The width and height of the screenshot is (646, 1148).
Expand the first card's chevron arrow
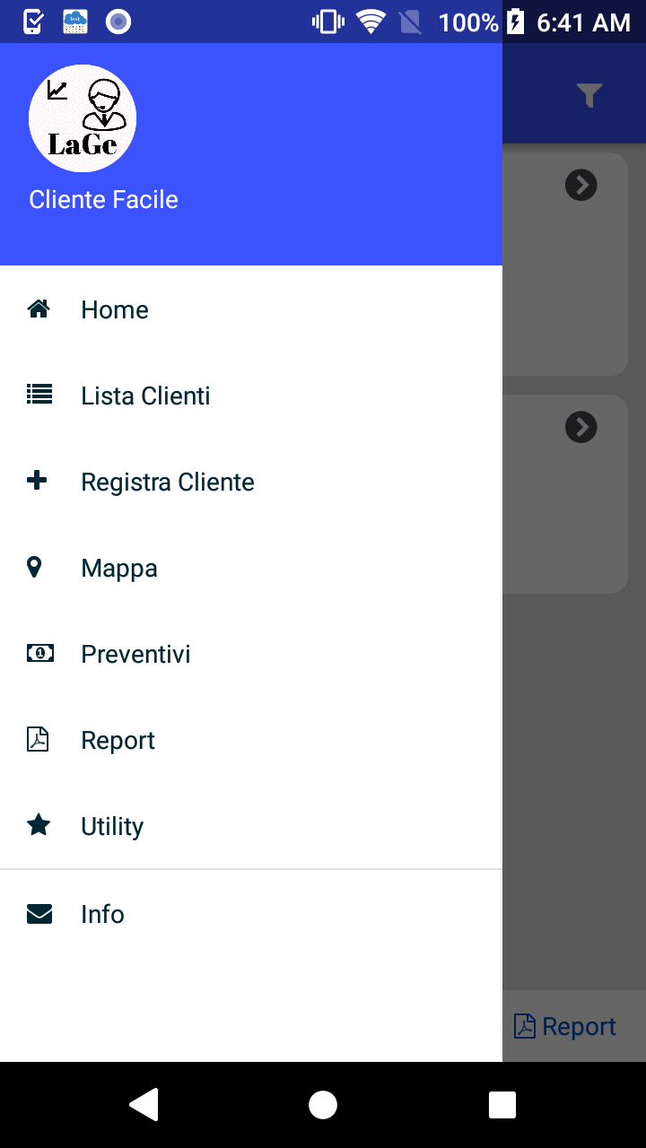pyautogui.click(x=581, y=185)
